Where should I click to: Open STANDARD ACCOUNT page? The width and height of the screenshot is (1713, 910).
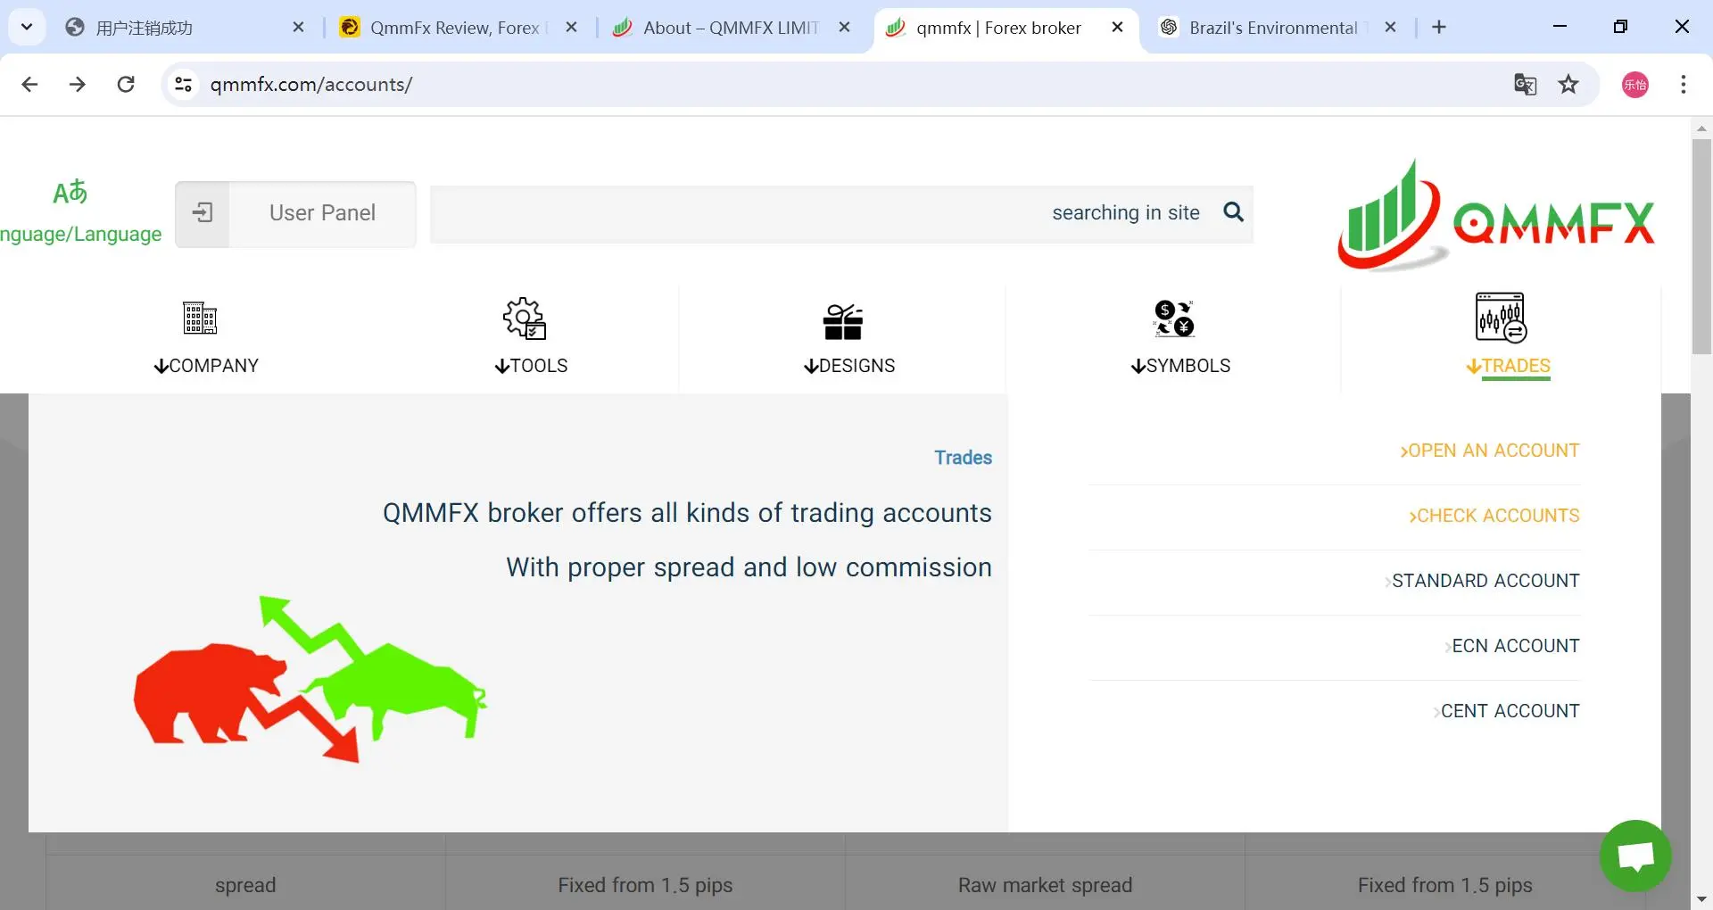click(1482, 581)
